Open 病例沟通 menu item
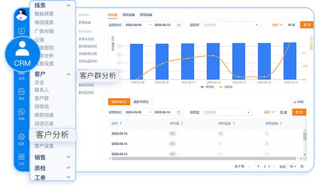 (44, 115)
